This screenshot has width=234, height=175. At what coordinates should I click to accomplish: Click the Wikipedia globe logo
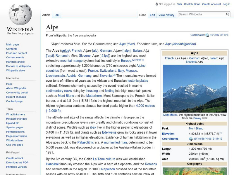pyautogui.click(x=20, y=15)
